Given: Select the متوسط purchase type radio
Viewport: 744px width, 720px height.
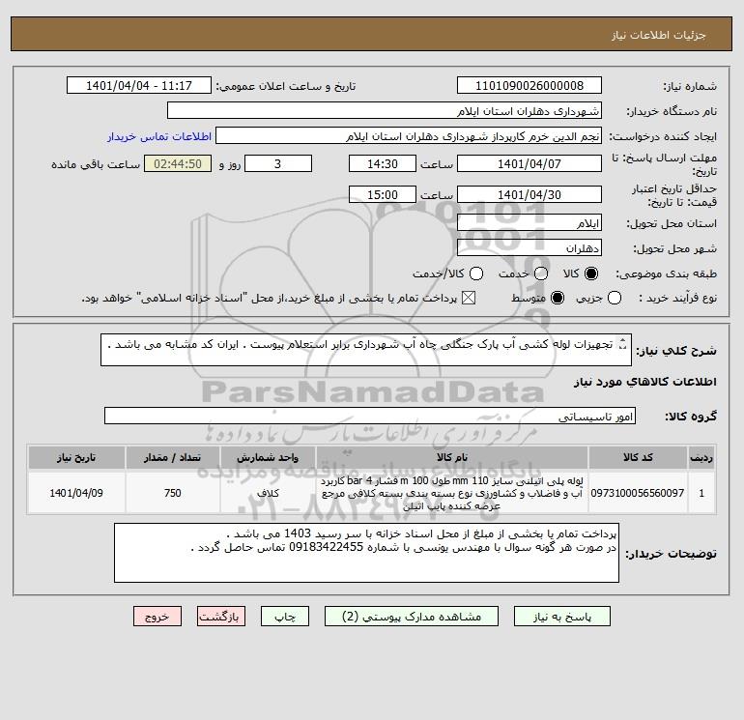Looking at the screenshot, I should point(558,298).
